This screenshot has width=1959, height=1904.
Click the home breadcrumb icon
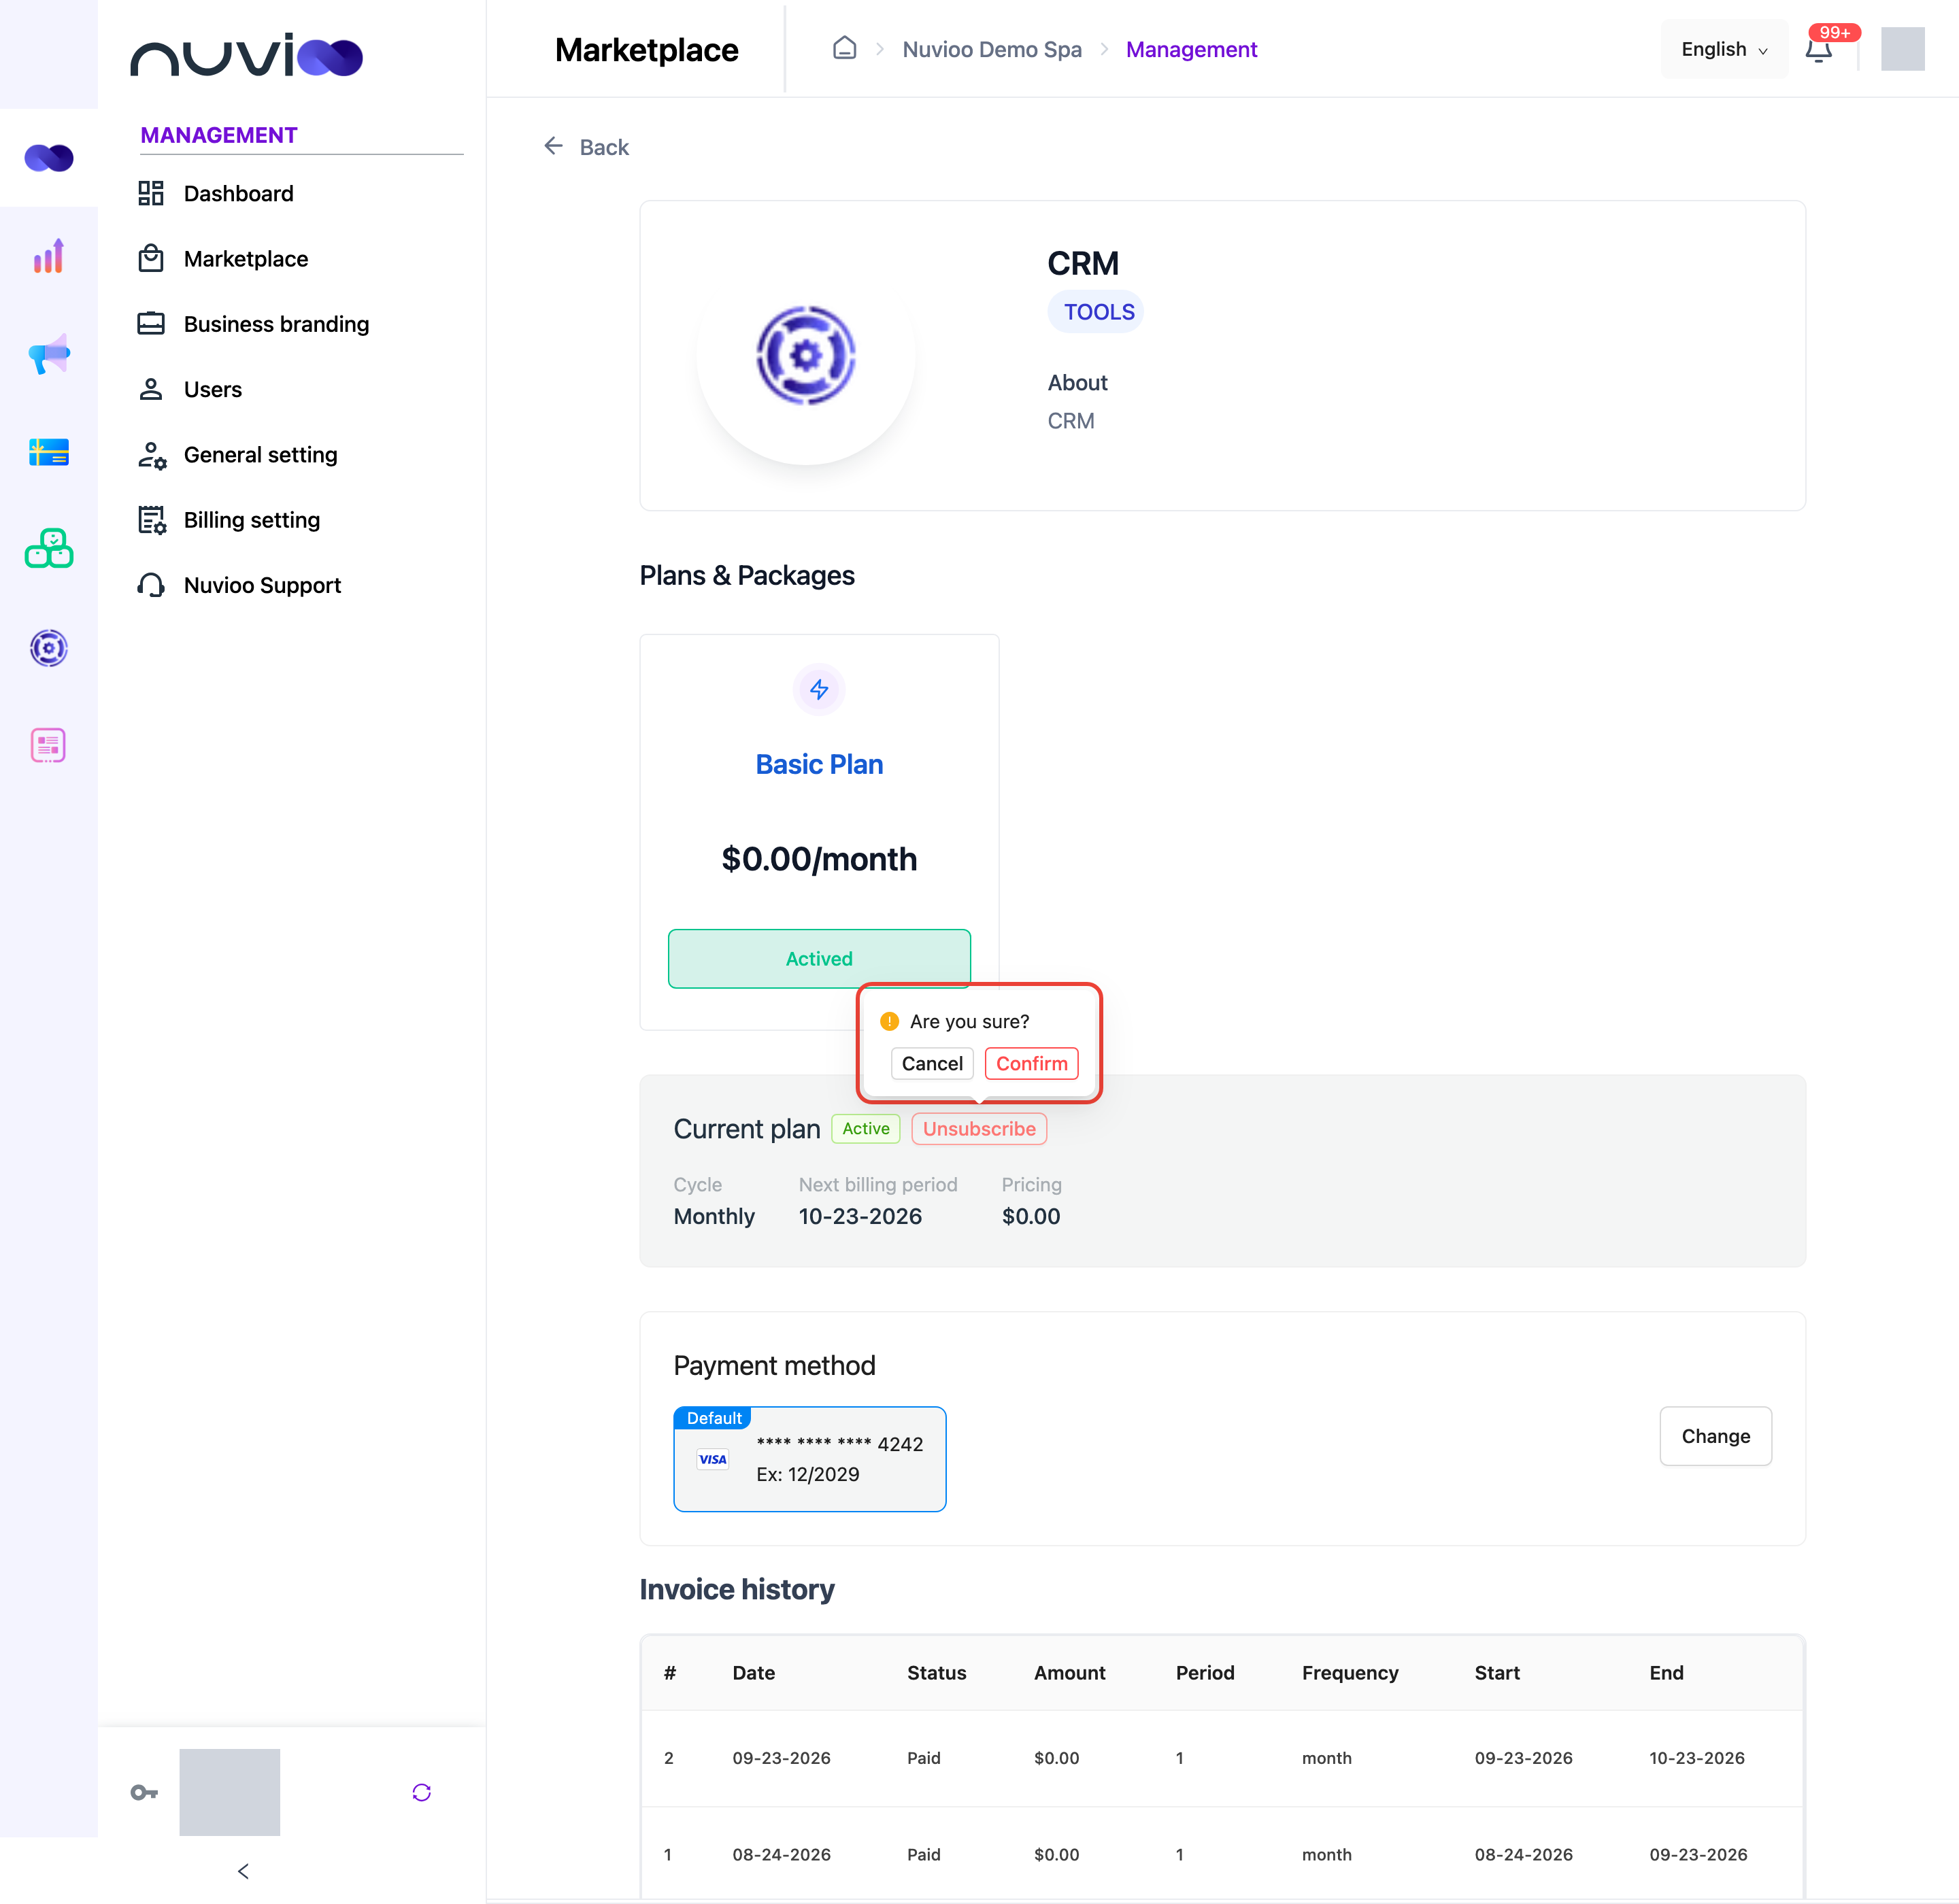point(844,49)
